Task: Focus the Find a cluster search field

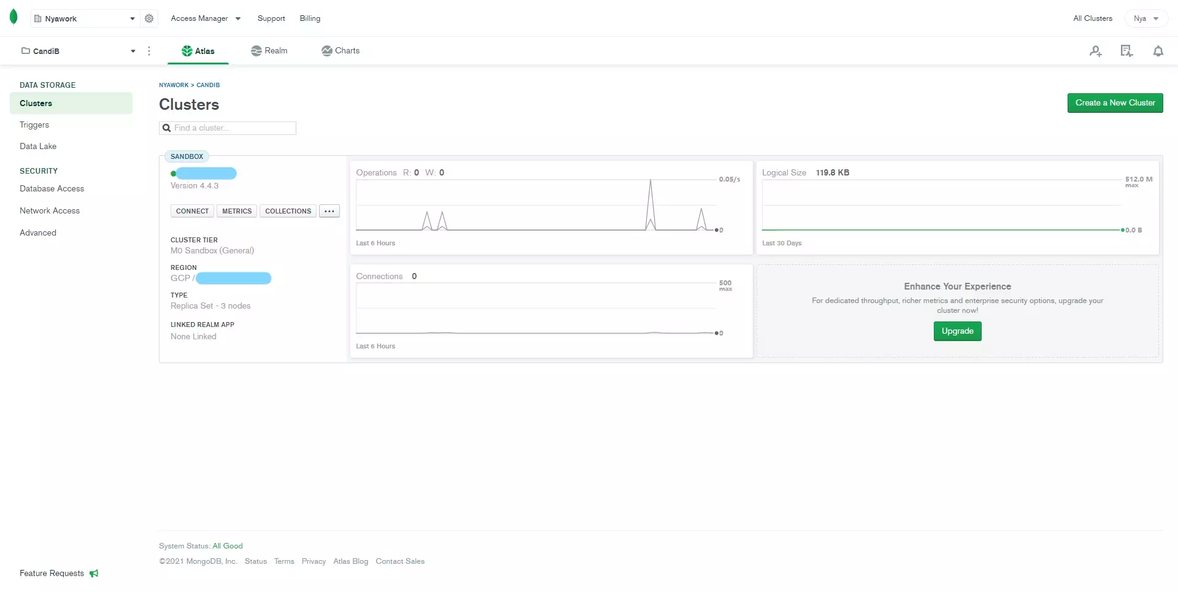Action: click(x=228, y=128)
